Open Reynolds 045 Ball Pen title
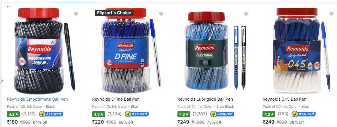 pyautogui.click(x=284, y=99)
